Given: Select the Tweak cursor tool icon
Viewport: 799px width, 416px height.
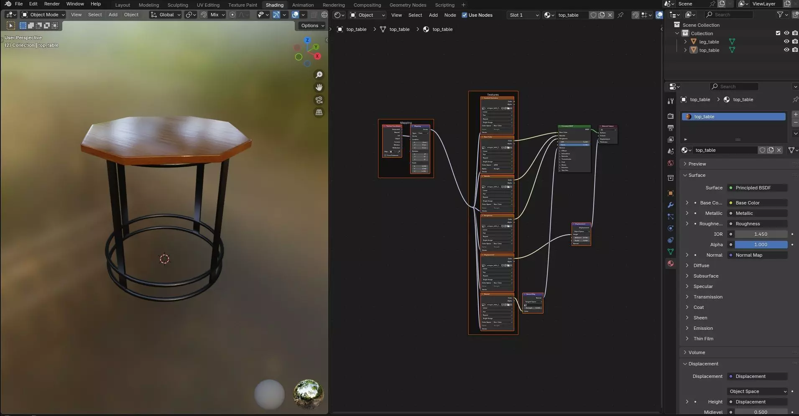Looking at the screenshot, I should pyautogui.click(x=11, y=26).
